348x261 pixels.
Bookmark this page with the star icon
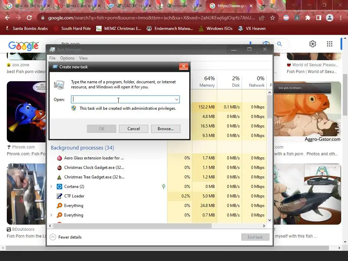tap(273, 18)
